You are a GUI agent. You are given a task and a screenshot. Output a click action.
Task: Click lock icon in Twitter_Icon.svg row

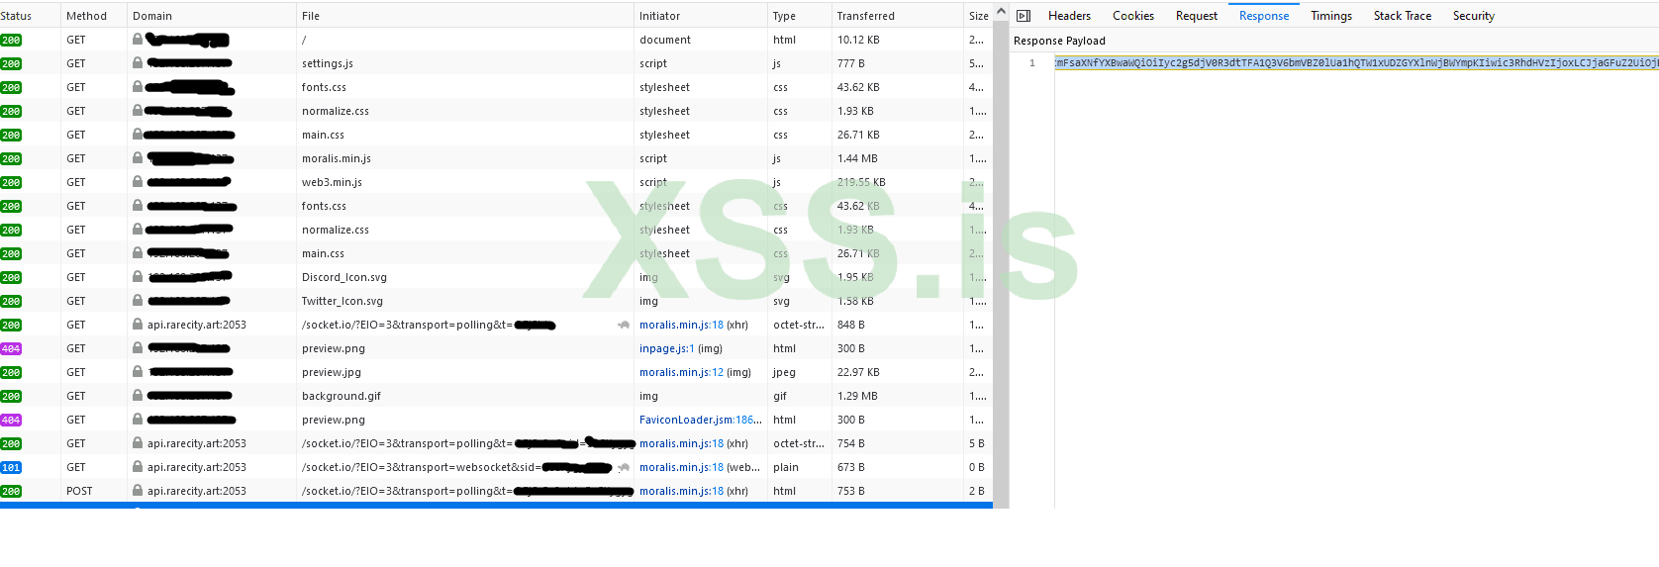pos(138,301)
